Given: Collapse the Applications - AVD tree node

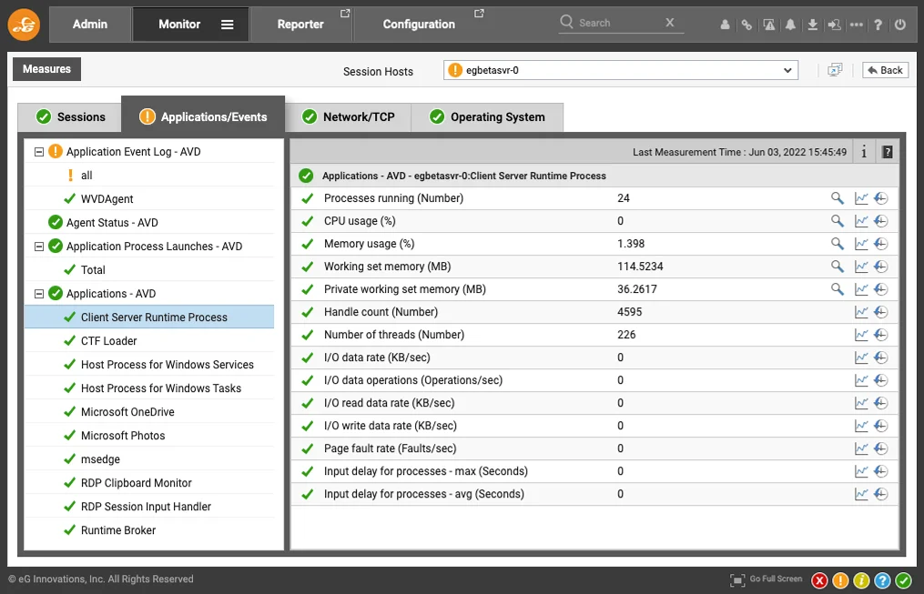Looking at the screenshot, I should (x=39, y=293).
